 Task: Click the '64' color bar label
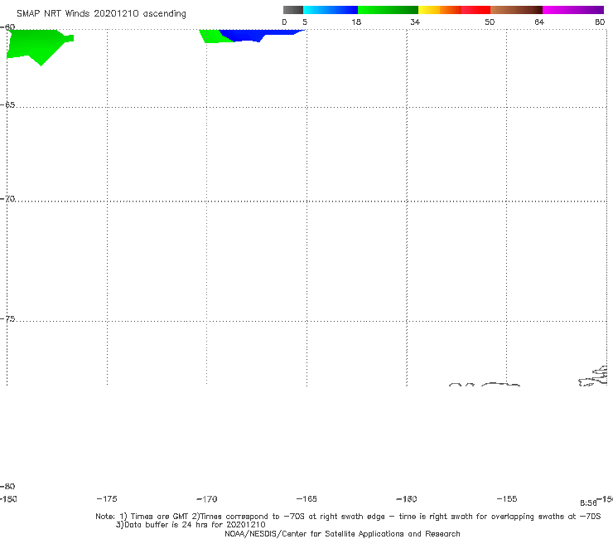[x=539, y=22]
